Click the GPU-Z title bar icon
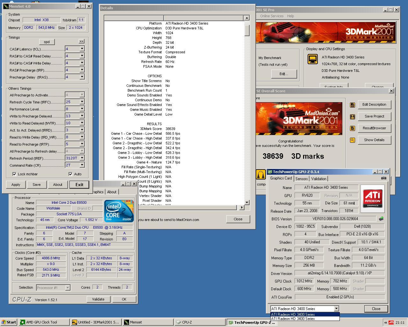408x327 pixels. [x=270, y=171]
